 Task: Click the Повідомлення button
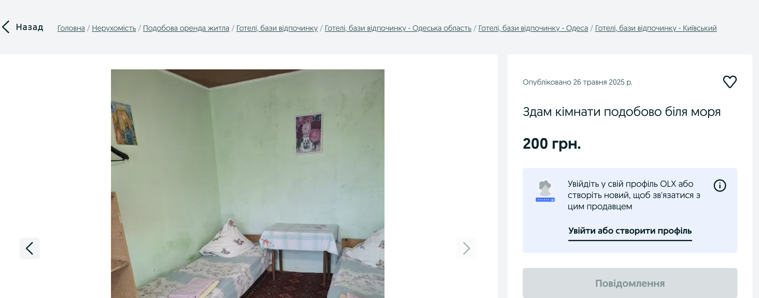pyautogui.click(x=630, y=283)
